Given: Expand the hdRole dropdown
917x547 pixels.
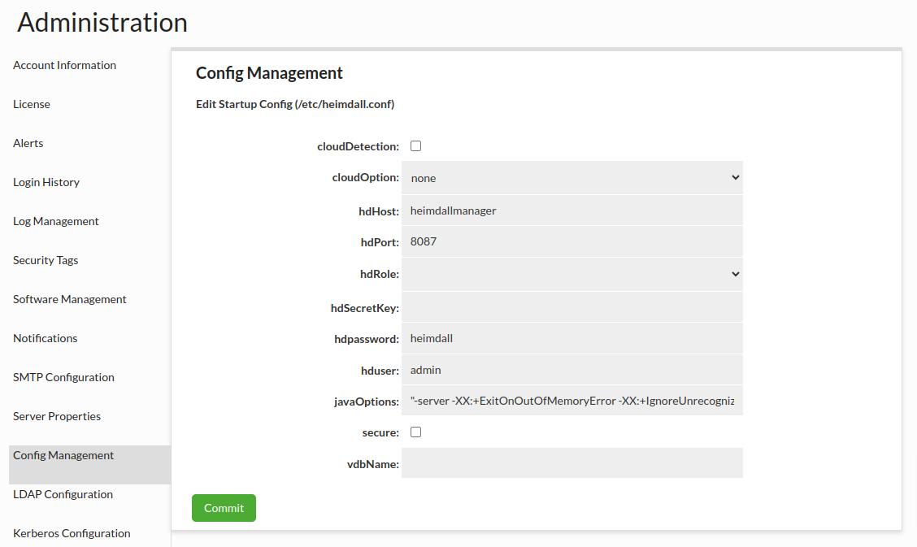Looking at the screenshot, I should click(571, 275).
